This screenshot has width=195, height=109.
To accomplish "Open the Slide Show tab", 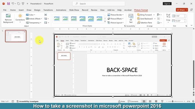I will [x=74, y=10].
